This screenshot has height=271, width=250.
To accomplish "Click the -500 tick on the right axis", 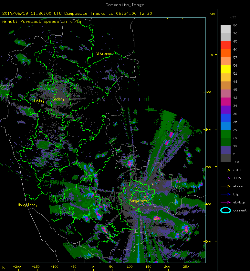I will [207, 241].
